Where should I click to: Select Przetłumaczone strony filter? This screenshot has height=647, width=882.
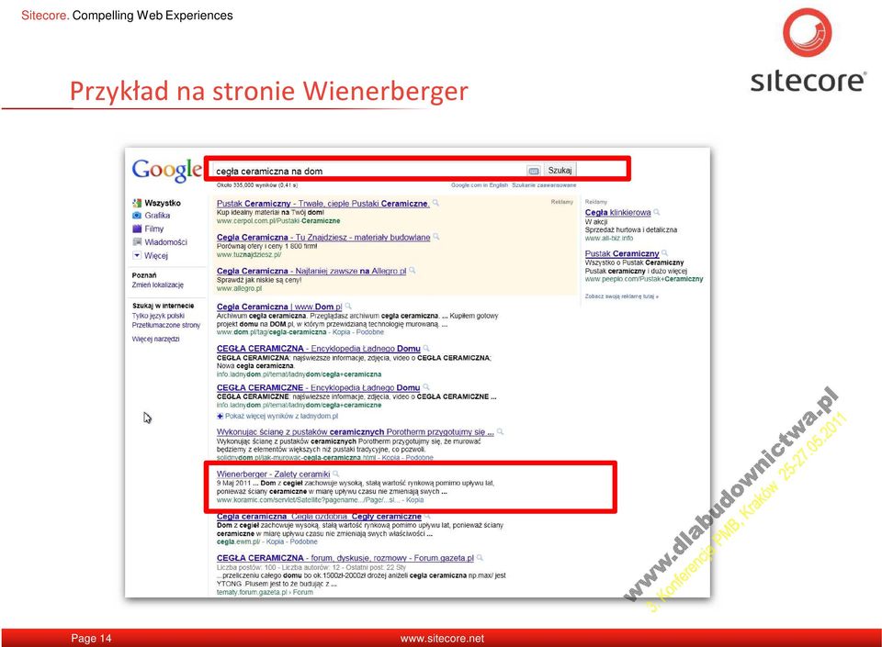coord(166,325)
